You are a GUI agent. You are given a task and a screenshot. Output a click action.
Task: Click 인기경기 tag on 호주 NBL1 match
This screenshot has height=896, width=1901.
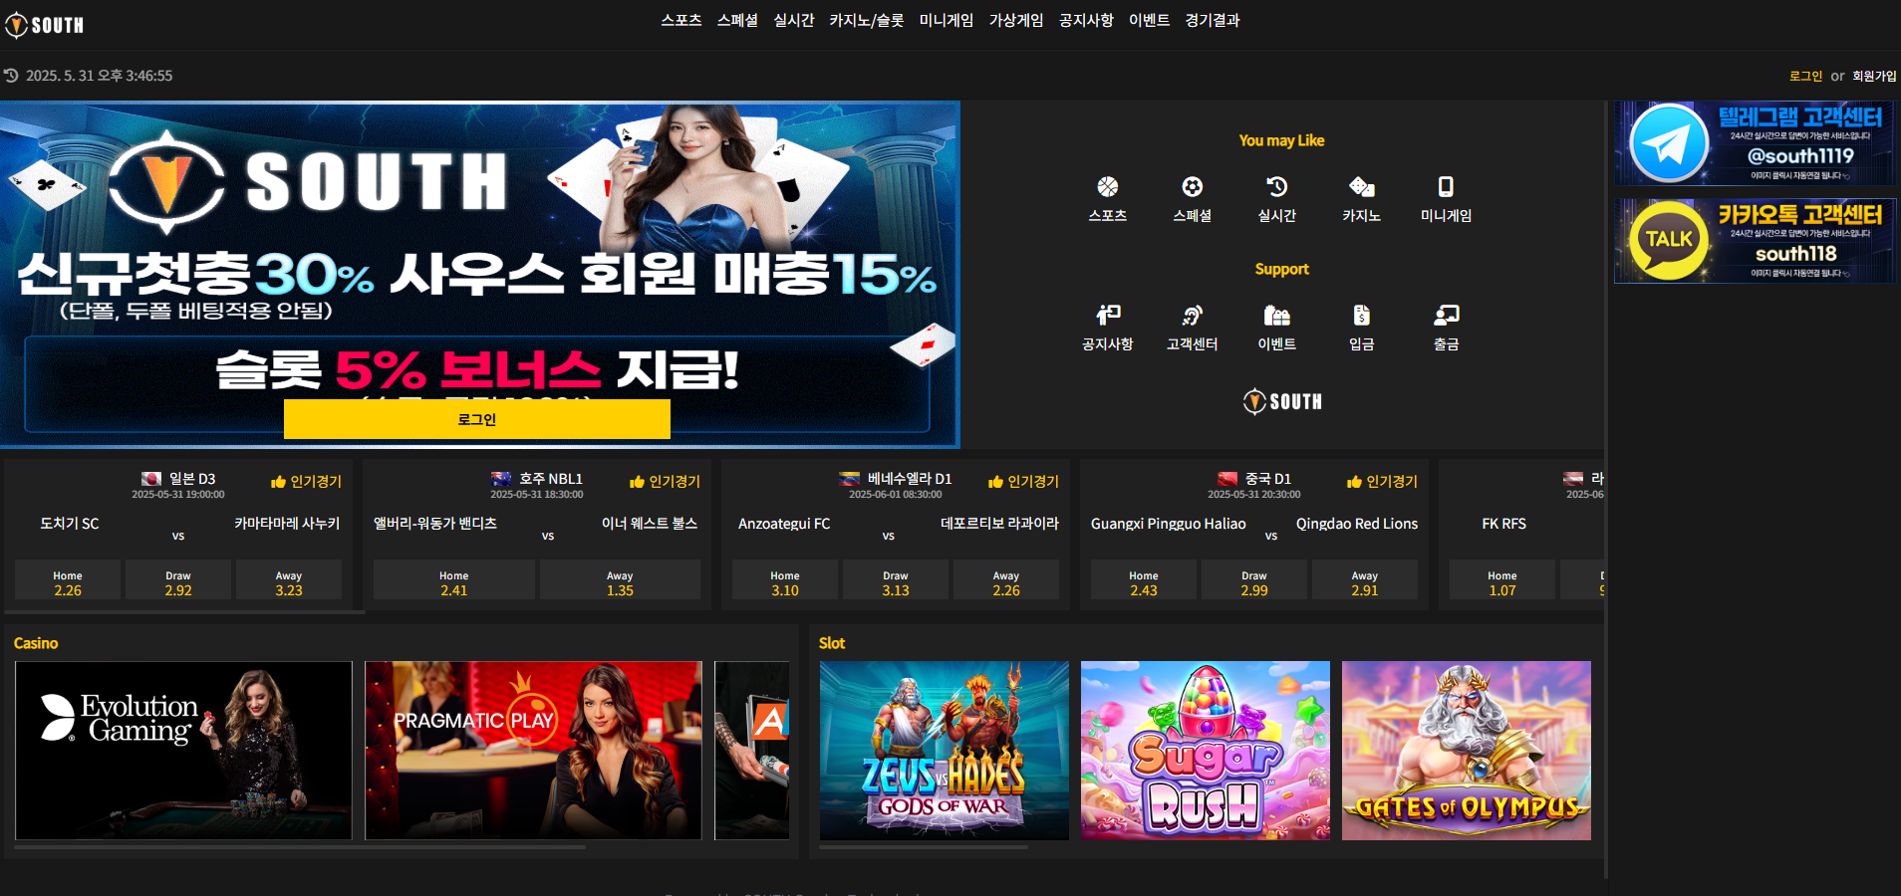(x=665, y=482)
